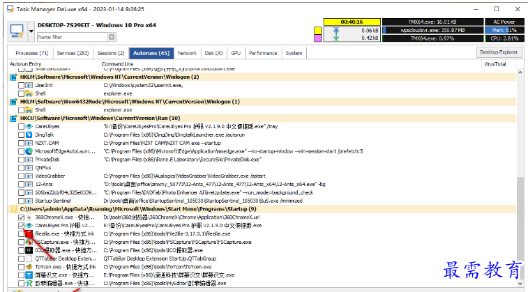Click the QTTabBar Desktop Extension file icon
Screen dimensions: 528x292
coord(29,259)
